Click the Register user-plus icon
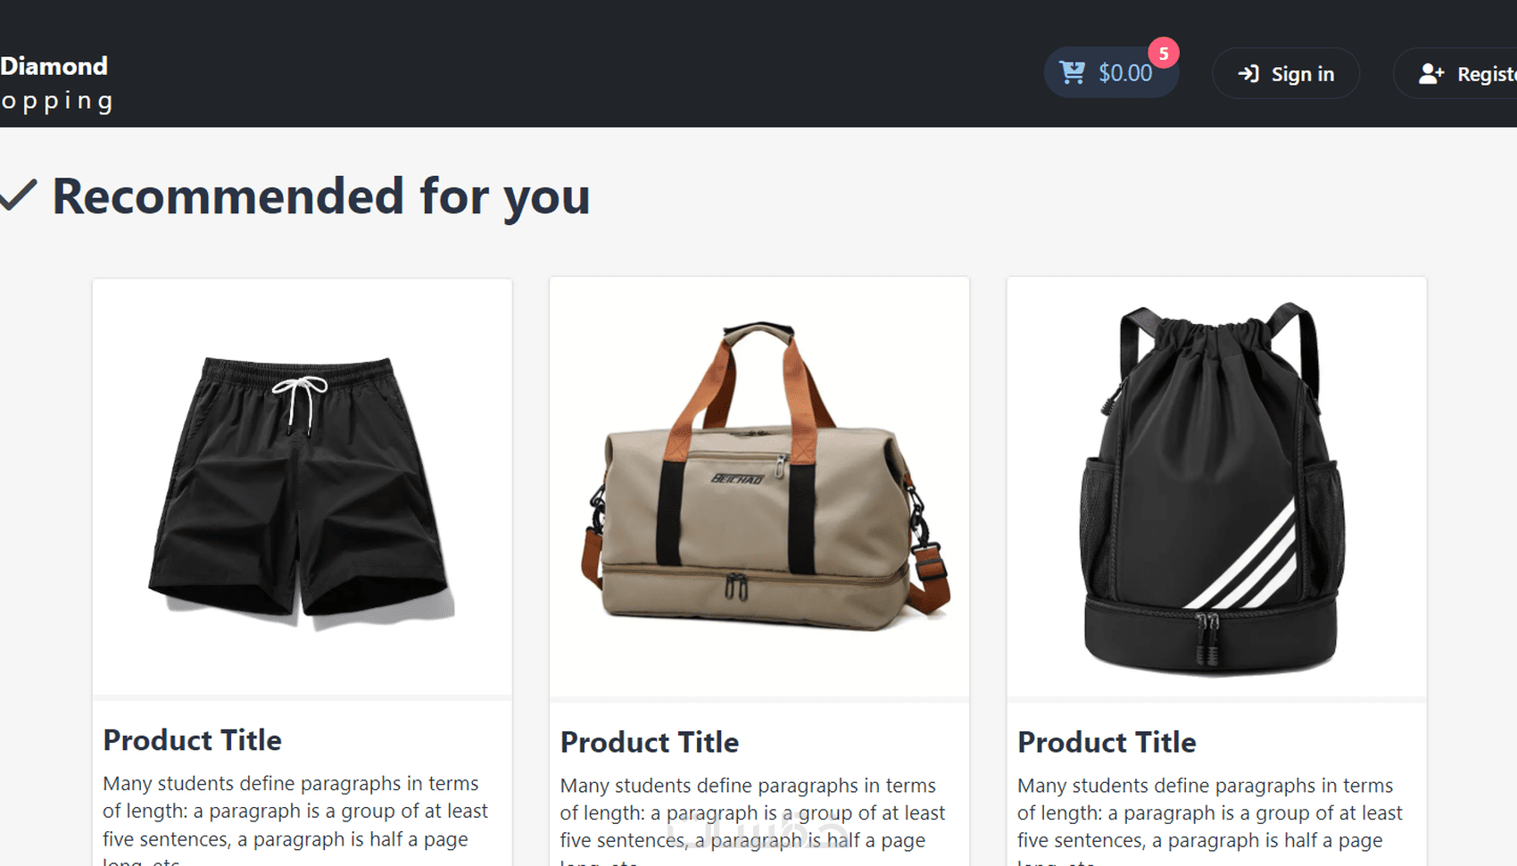 click(x=1431, y=74)
